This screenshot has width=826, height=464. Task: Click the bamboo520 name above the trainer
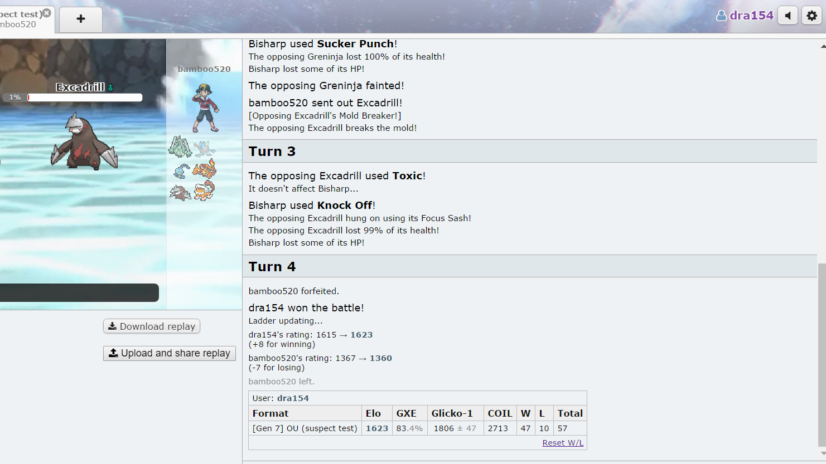coord(204,69)
